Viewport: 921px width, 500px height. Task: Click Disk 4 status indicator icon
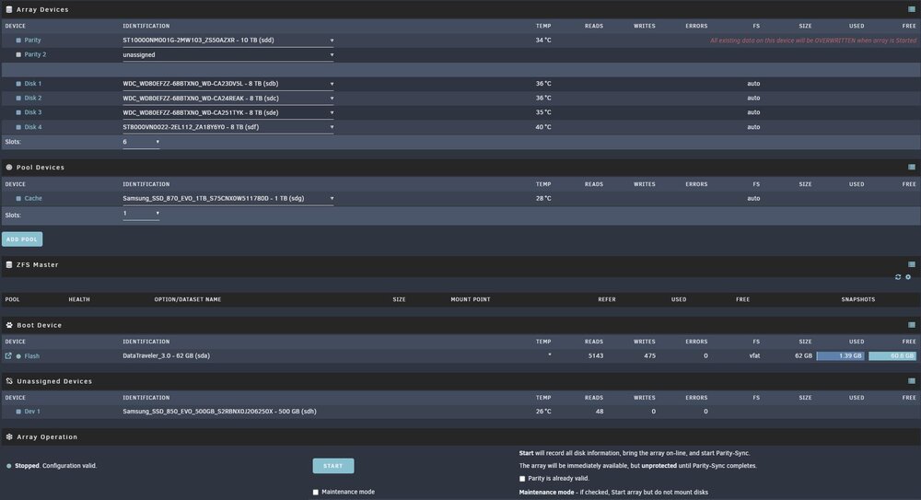pyautogui.click(x=18, y=127)
